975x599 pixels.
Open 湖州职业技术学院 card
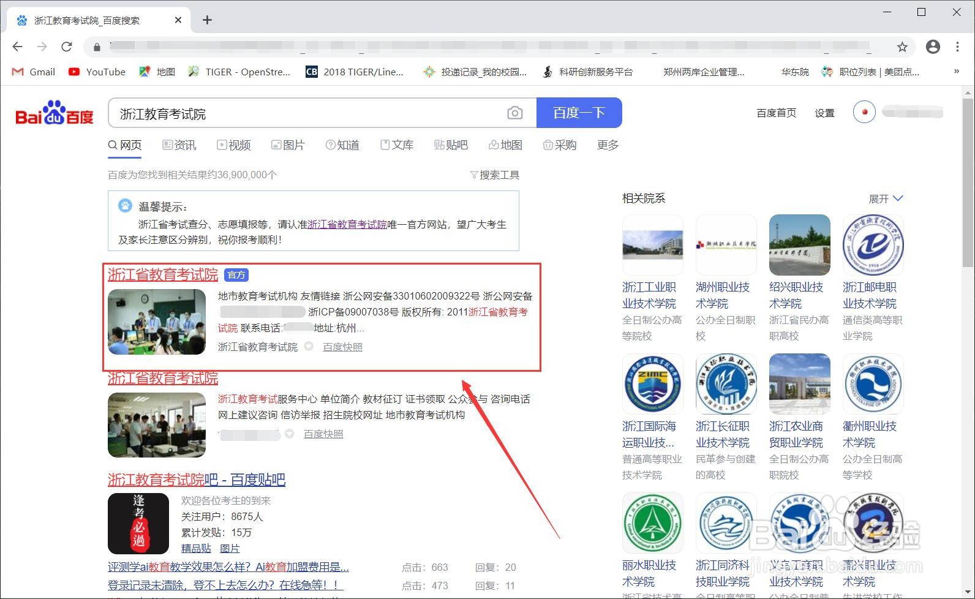[x=726, y=279]
